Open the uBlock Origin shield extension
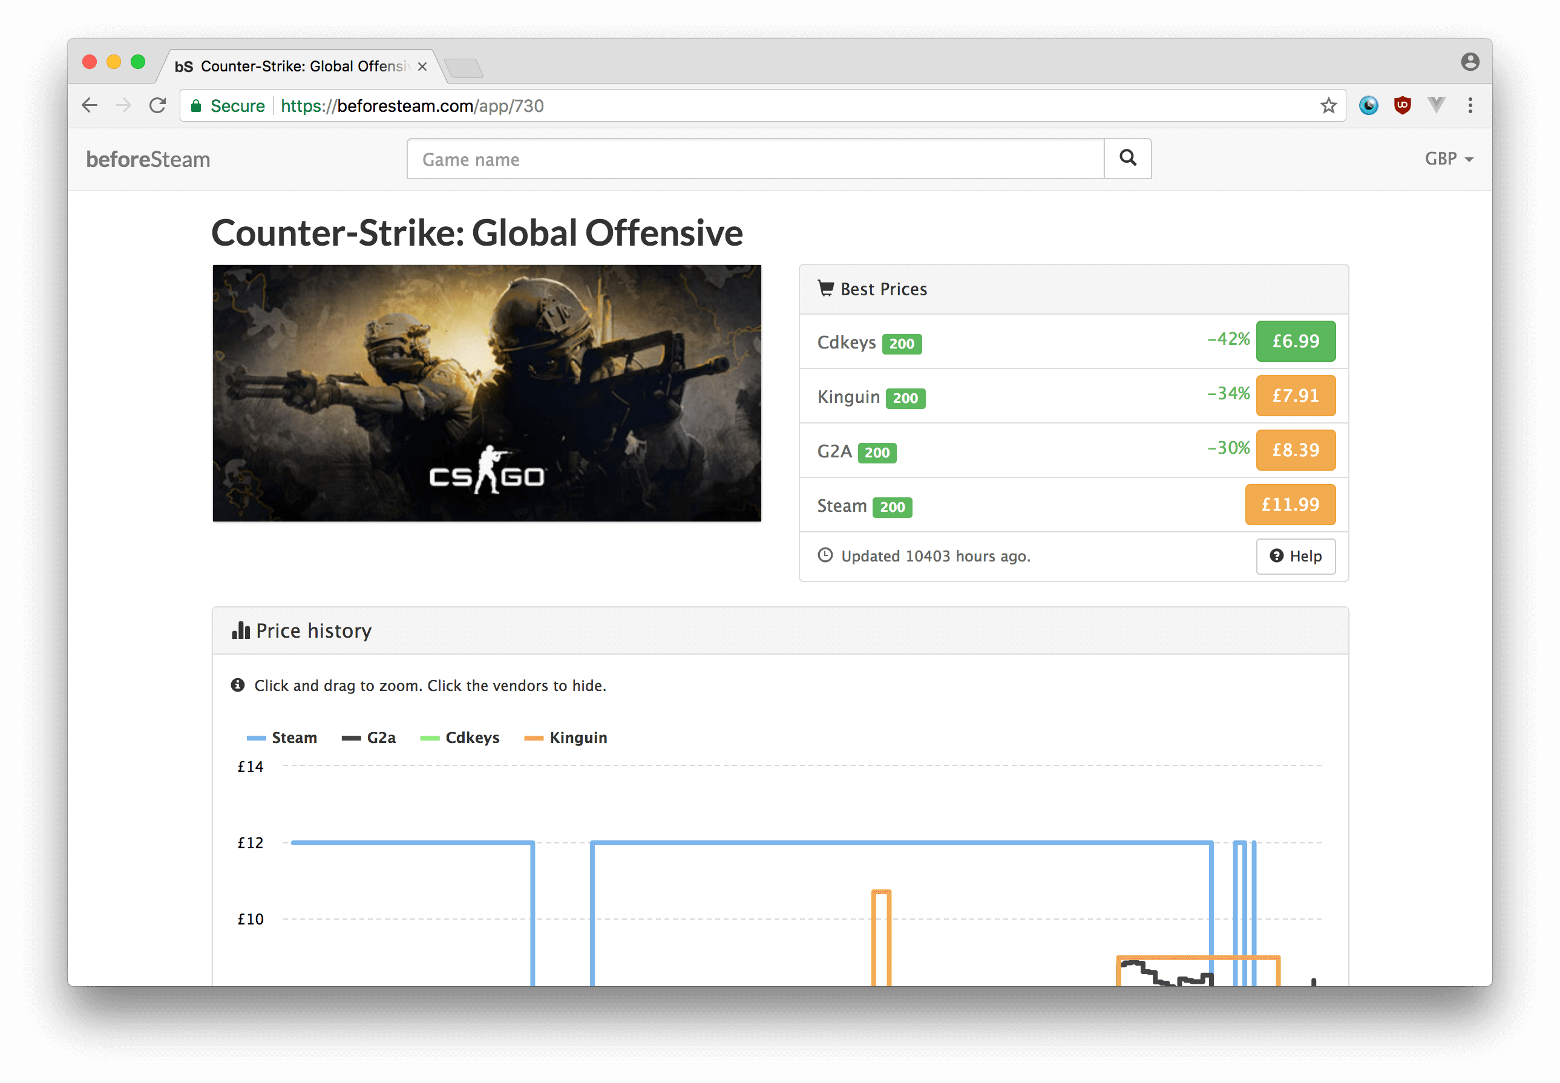1560x1083 pixels. point(1403,105)
